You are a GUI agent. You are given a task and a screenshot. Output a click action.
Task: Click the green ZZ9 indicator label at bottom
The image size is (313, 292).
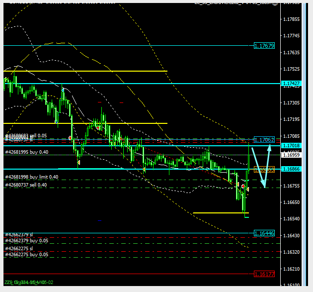[x=29, y=283]
